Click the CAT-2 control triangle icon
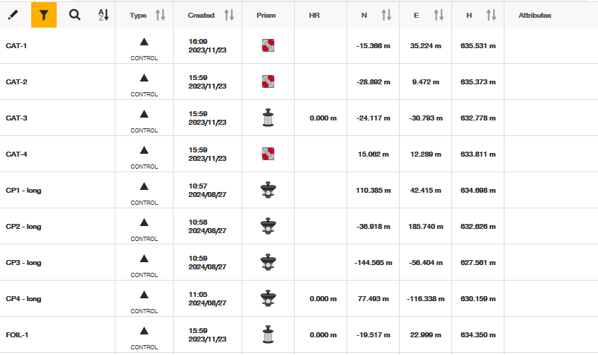 (x=144, y=77)
